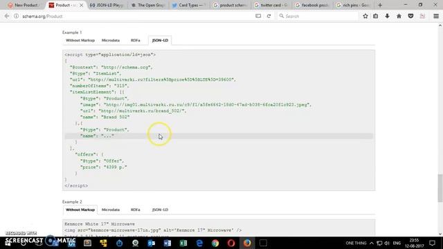Click the page vertical scrollbar thumb
Screen dimensions: 443x249
(x=440, y=188)
